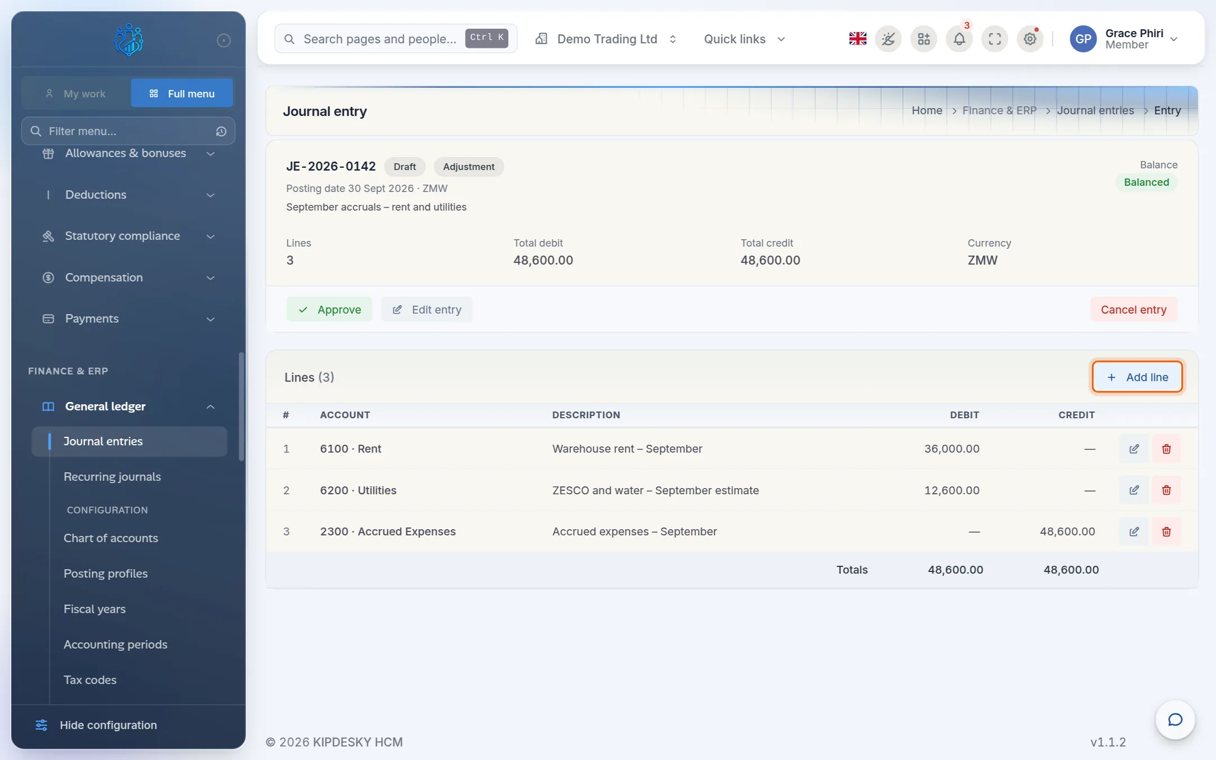The width and height of the screenshot is (1216, 760).
Task: Open the apps grid icon
Action: coord(924,39)
